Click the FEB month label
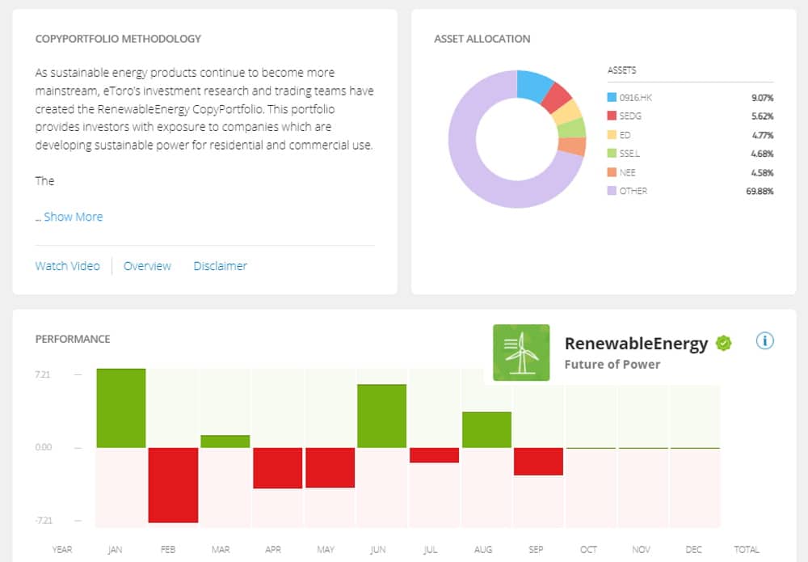Viewport: 808px width, 562px height. tap(168, 550)
